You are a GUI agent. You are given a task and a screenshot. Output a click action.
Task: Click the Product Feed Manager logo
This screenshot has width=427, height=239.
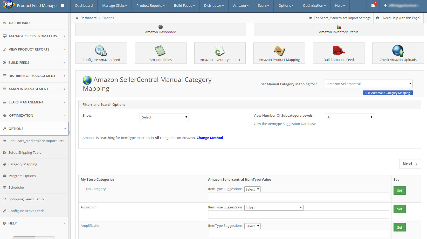click(9, 4)
